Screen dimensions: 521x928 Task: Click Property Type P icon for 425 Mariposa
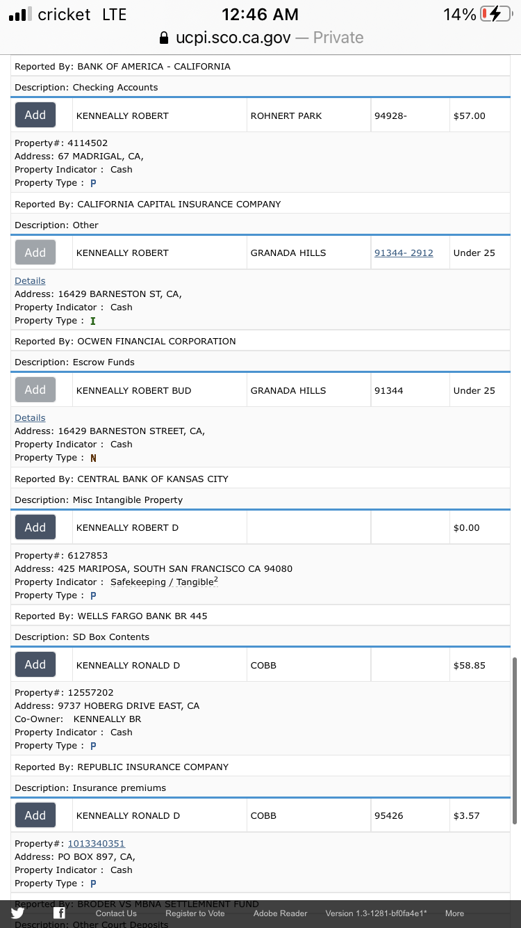[x=93, y=595]
